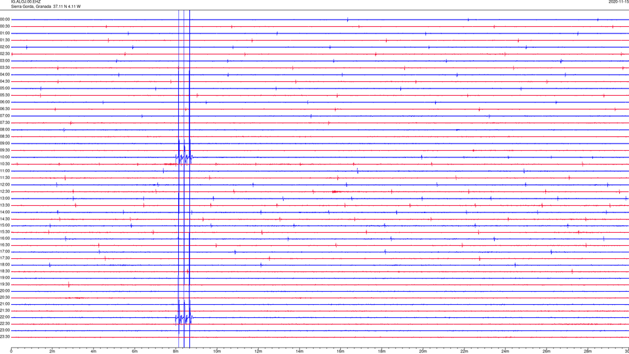Click the 4m tick label on axis
Image resolution: width=629 pixels, height=354 pixels.
94,351
